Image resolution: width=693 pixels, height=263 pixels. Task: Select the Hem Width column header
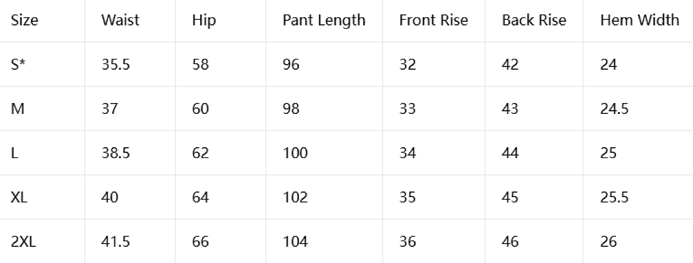point(640,20)
